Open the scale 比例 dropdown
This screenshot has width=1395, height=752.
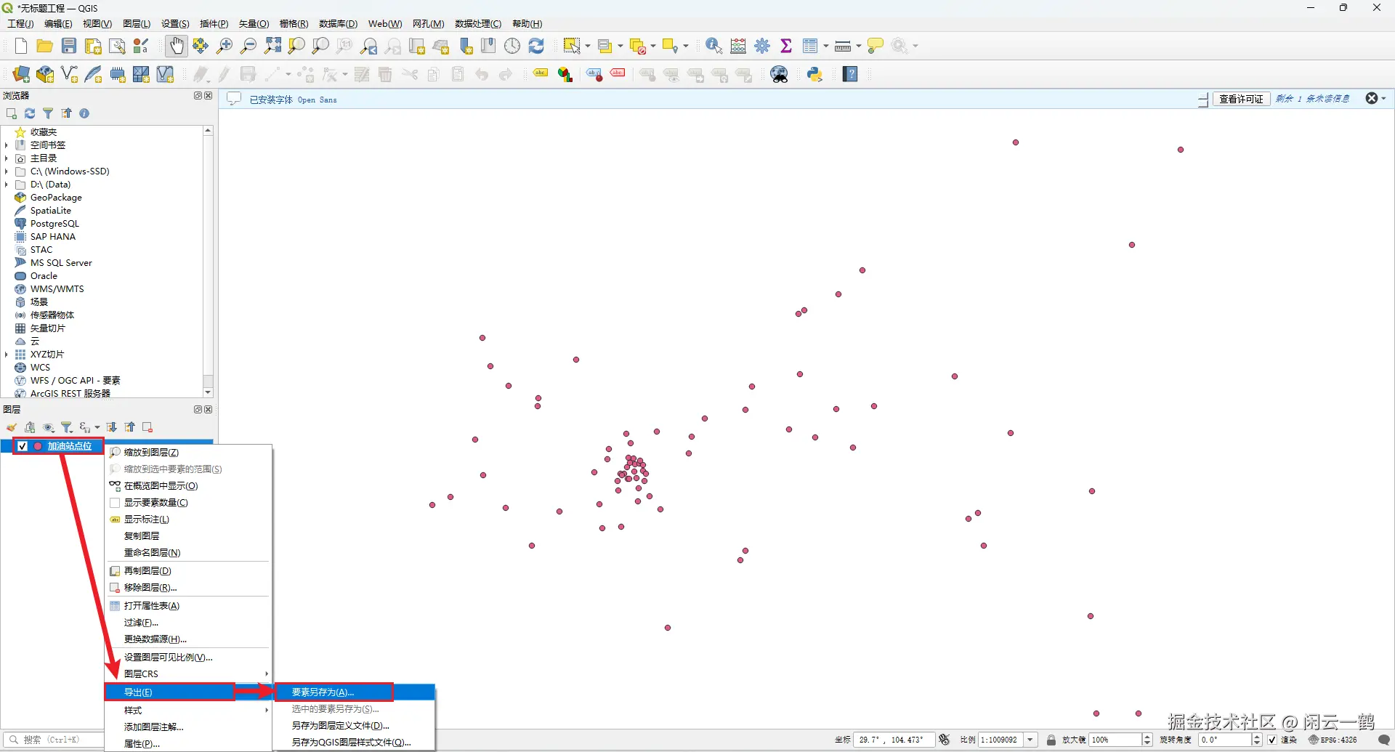[1030, 740]
